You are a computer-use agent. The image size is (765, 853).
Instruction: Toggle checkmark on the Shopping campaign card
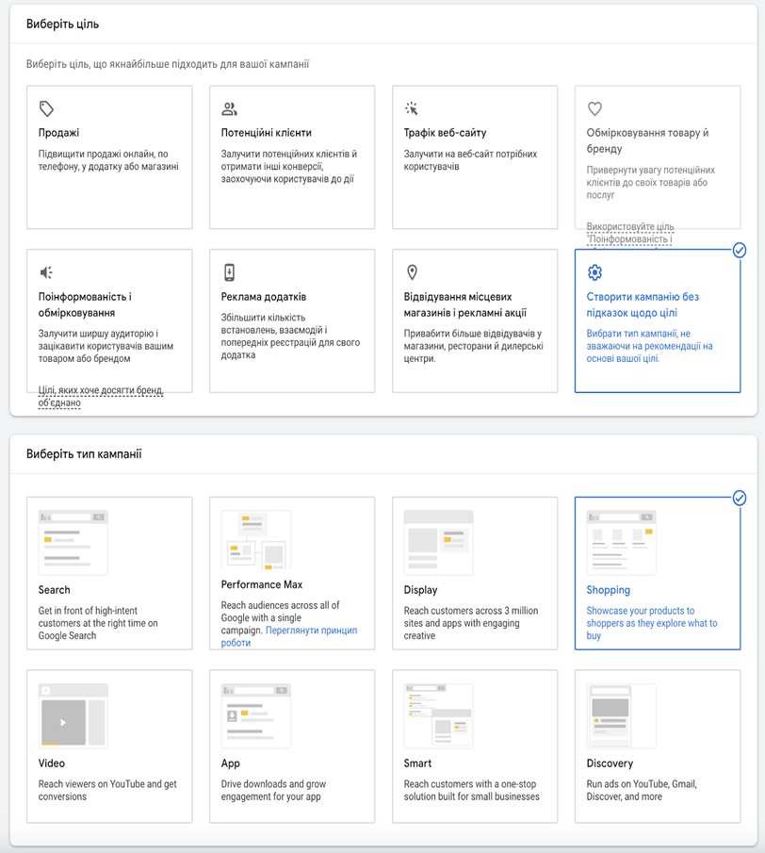(x=740, y=498)
